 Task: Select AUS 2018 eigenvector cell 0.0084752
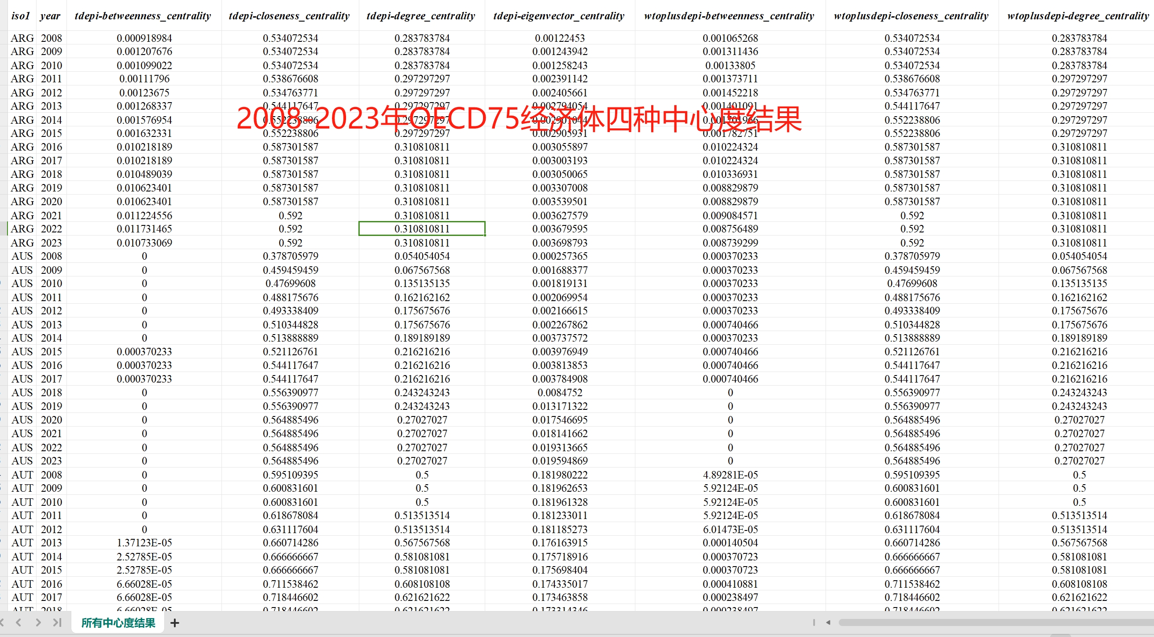[x=560, y=393]
